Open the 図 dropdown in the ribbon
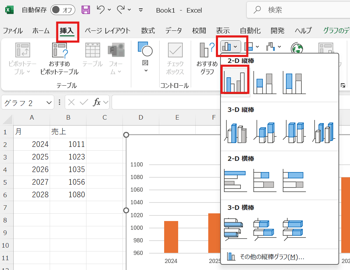Viewport: 350px width, 270px height. [x=145, y=58]
